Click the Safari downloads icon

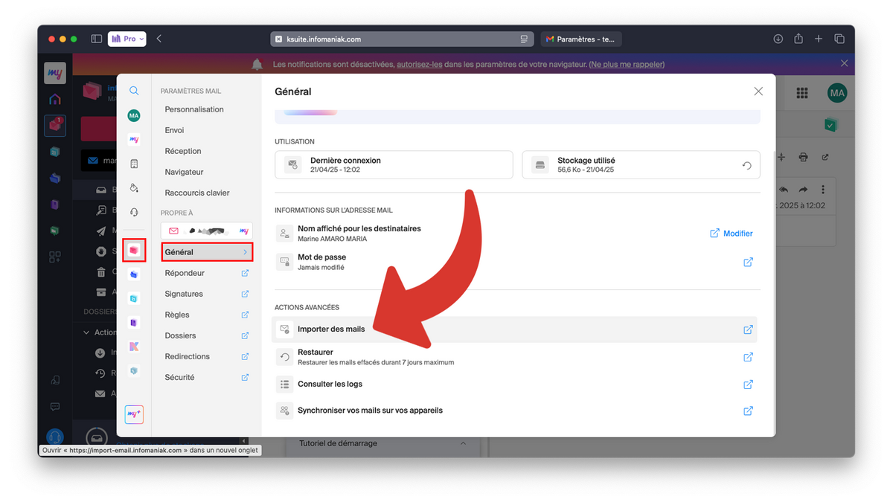click(778, 39)
